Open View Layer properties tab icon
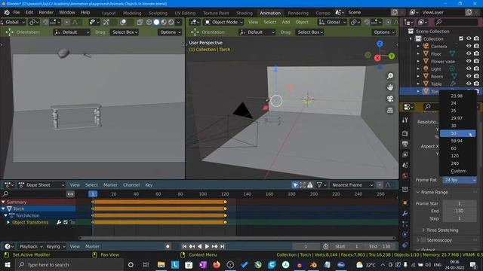483x271 pixels. (x=405, y=154)
